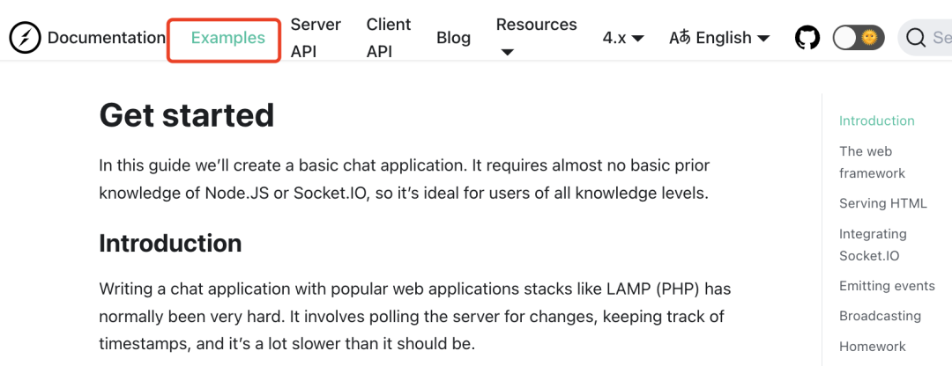Click the language translate icon
This screenshot has height=366, width=952.
[x=680, y=38]
